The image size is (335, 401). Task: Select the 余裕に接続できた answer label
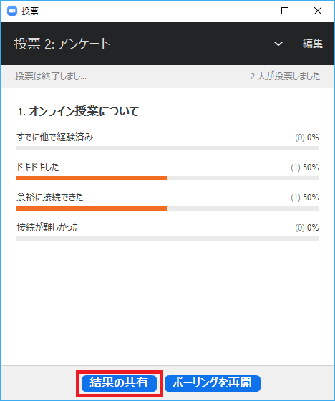click(50, 198)
